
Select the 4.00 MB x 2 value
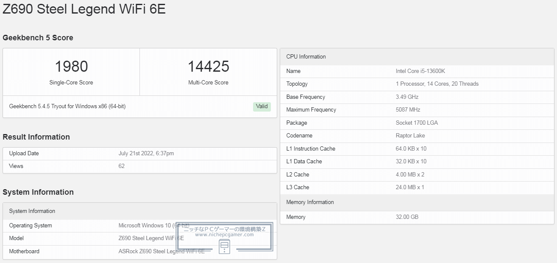(410, 175)
